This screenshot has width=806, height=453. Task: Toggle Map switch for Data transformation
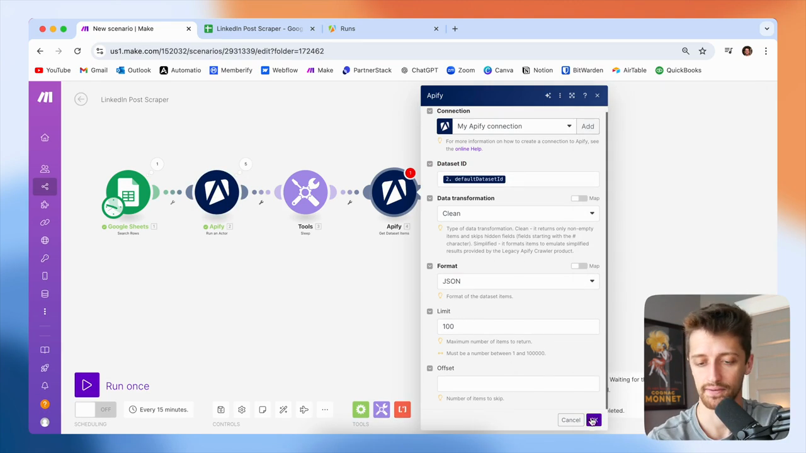(x=579, y=198)
